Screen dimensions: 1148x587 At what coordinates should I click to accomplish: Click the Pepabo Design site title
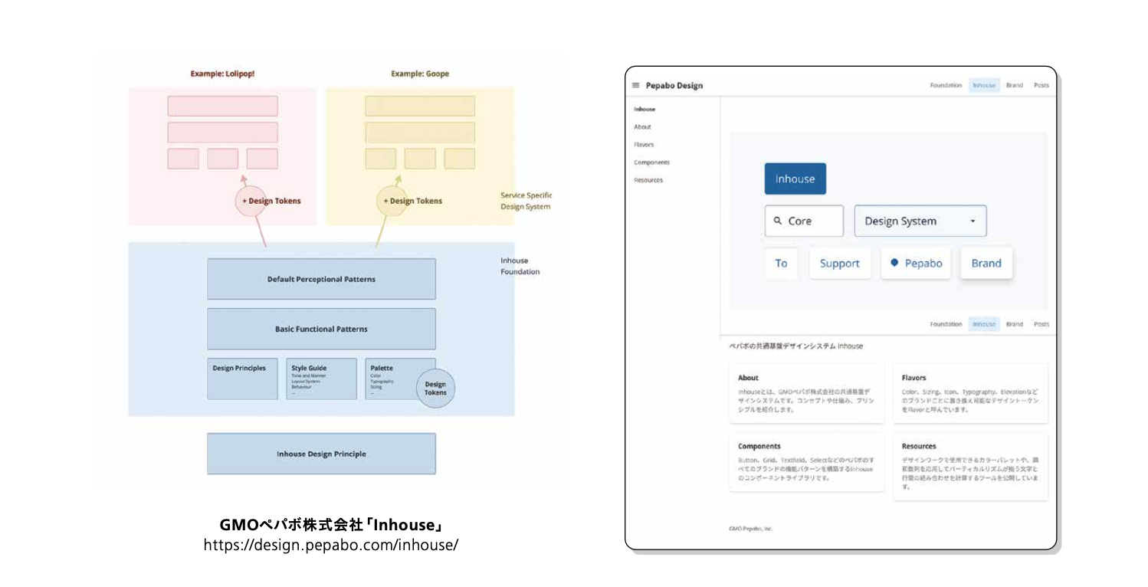(674, 85)
